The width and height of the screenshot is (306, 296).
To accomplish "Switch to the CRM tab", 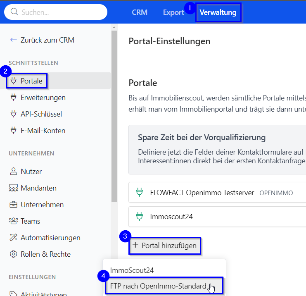I will pyautogui.click(x=140, y=12).
